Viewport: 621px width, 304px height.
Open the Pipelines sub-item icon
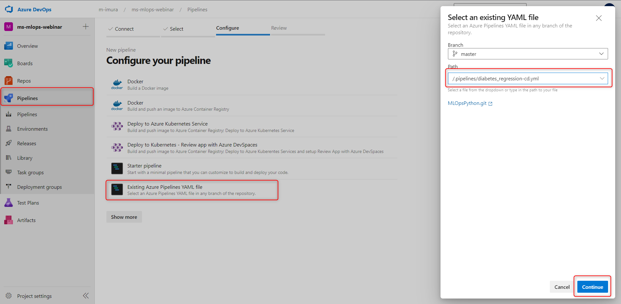pos(9,114)
